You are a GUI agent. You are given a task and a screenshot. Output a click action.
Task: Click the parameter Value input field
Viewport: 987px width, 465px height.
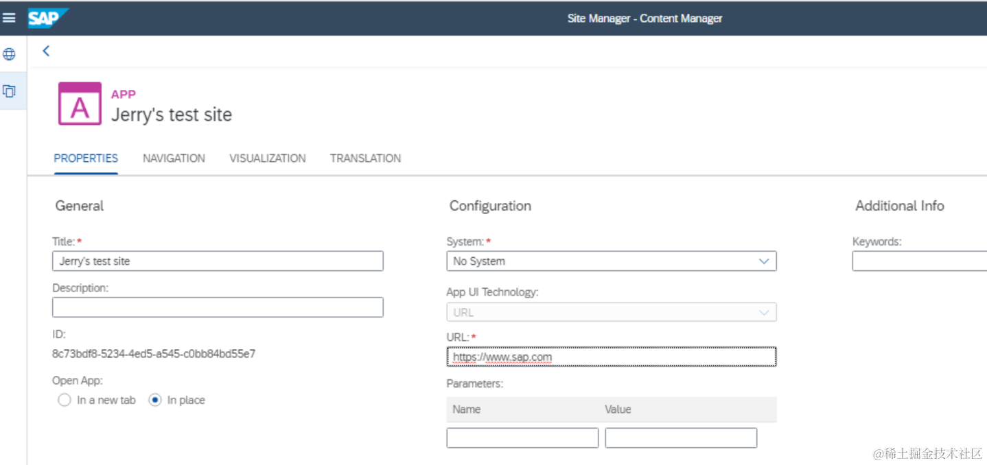click(681, 438)
